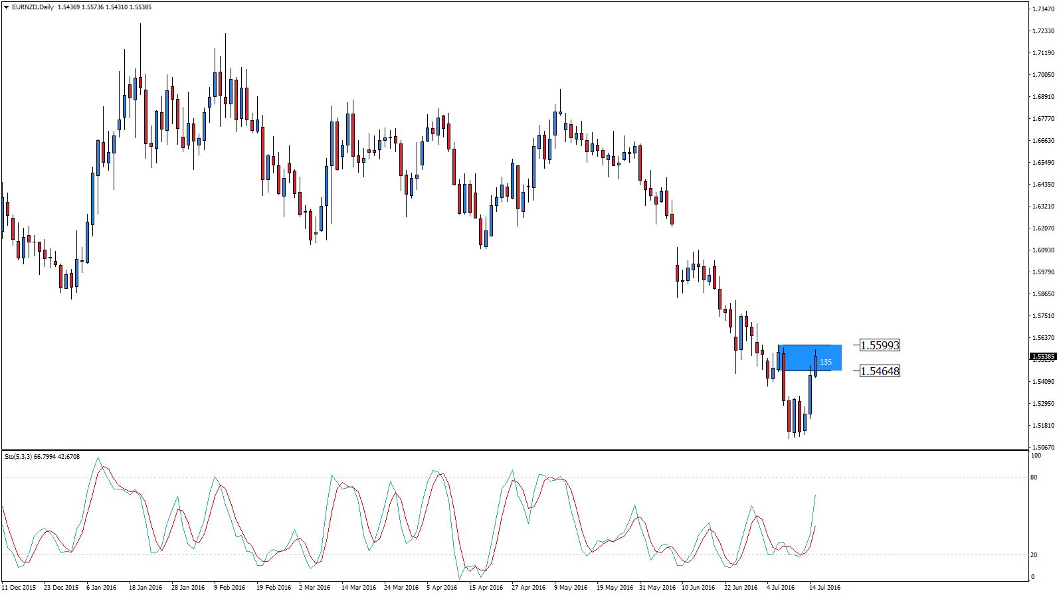Click the 5 Apr 2016 date label
The height and width of the screenshot is (595, 1057).
(x=442, y=588)
